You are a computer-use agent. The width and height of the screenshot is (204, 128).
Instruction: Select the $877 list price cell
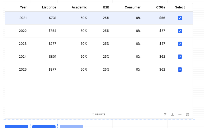pyautogui.click(x=52, y=70)
